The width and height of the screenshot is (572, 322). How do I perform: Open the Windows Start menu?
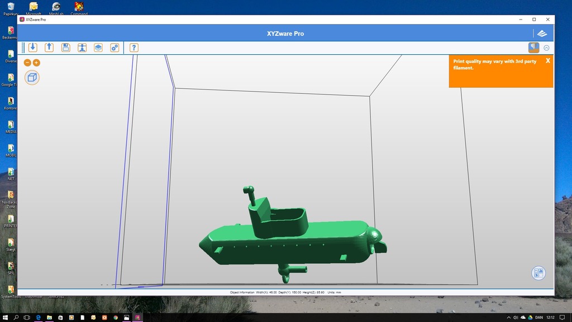(x=5, y=318)
